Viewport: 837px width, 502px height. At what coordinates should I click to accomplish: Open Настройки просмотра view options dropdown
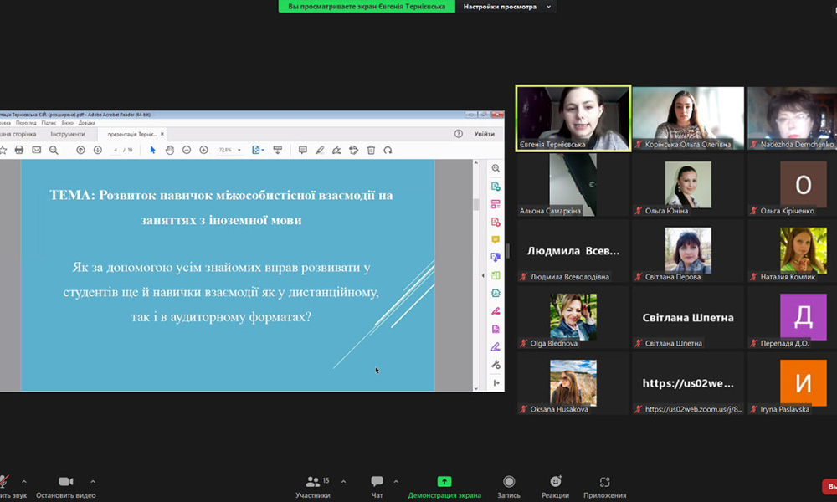pos(506,7)
